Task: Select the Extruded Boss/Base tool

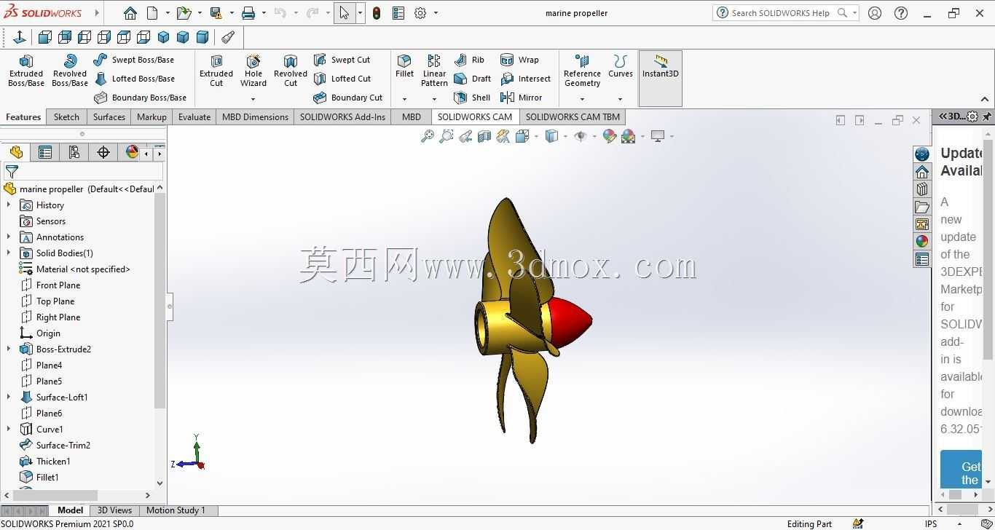Action: (x=26, y=71)
